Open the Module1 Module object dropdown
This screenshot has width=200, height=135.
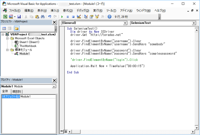click(x=54, y=87)
